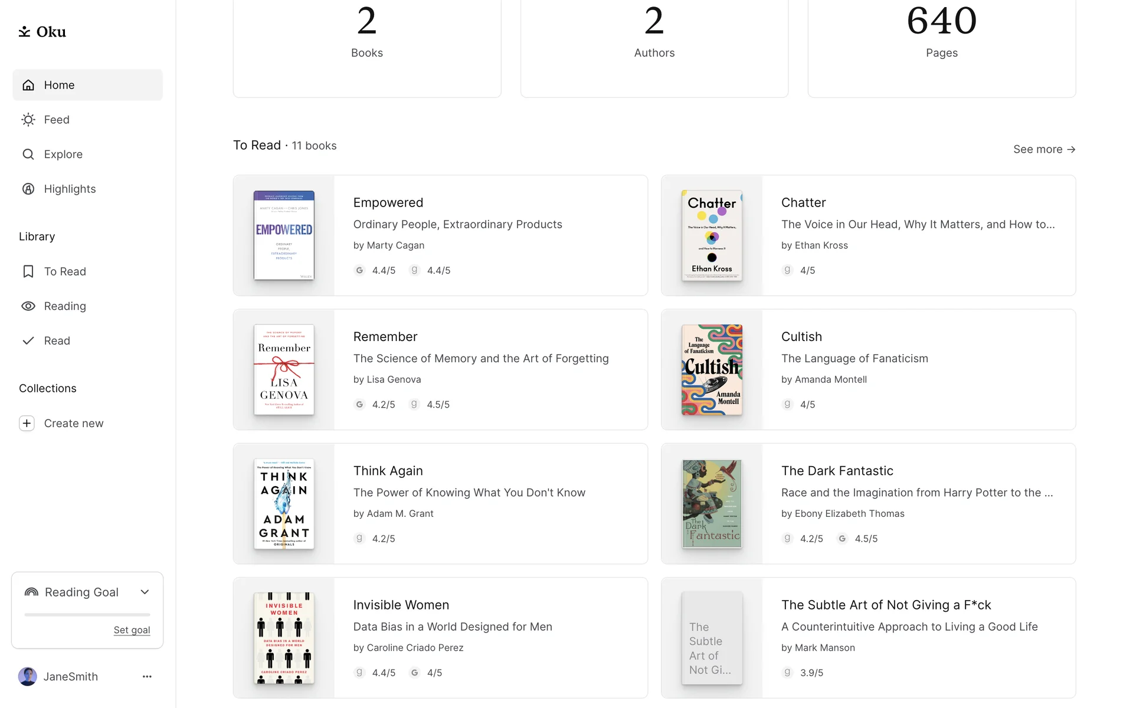The height and width of the screenshot is (708, 1133).
Task: Click the Set goal link
Action: [132, 630]
